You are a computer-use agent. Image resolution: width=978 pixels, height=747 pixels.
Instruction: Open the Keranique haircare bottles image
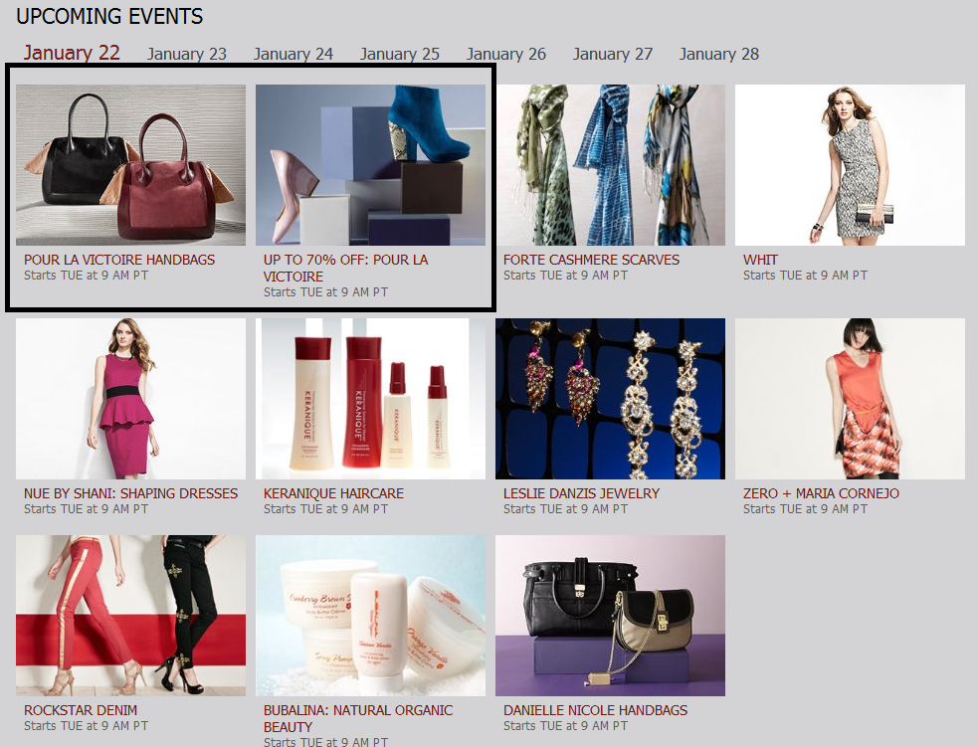(x=370, y=399)
